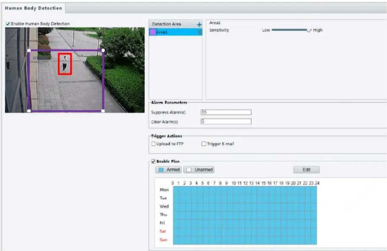
Task: Click the Armed schedule button
Action: click(169, 170)
